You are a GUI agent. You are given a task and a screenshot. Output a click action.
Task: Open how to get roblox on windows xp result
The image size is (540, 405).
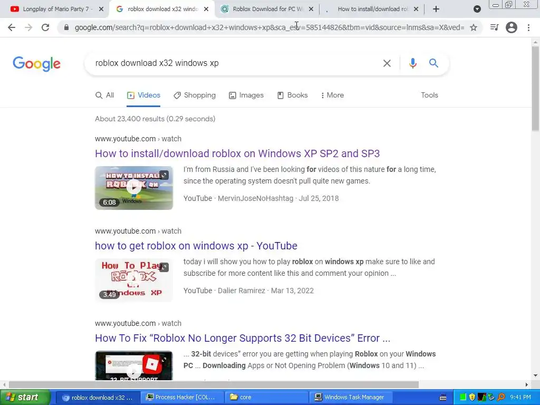pos(196,246)
